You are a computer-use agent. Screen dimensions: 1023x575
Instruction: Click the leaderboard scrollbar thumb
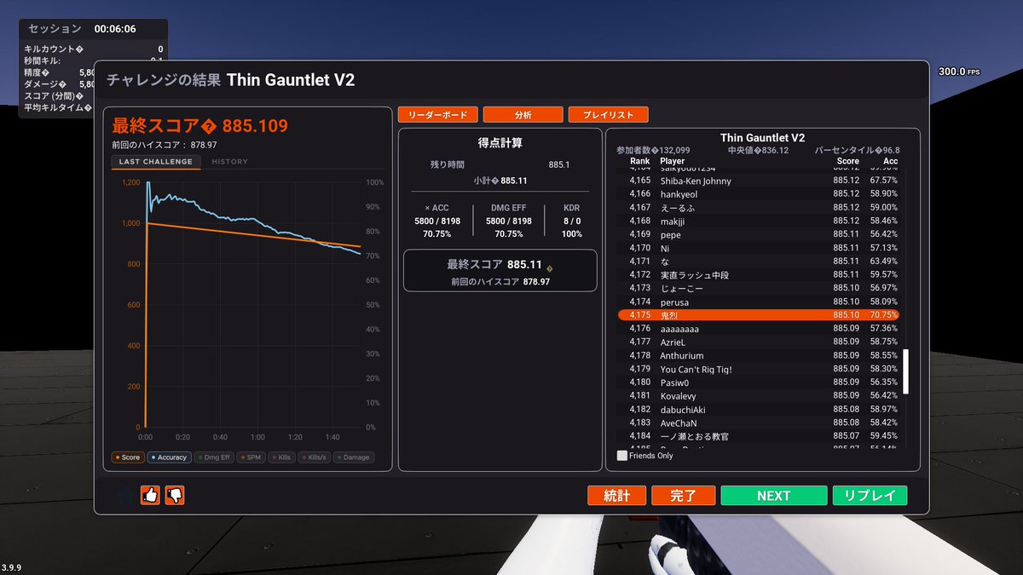906,371
